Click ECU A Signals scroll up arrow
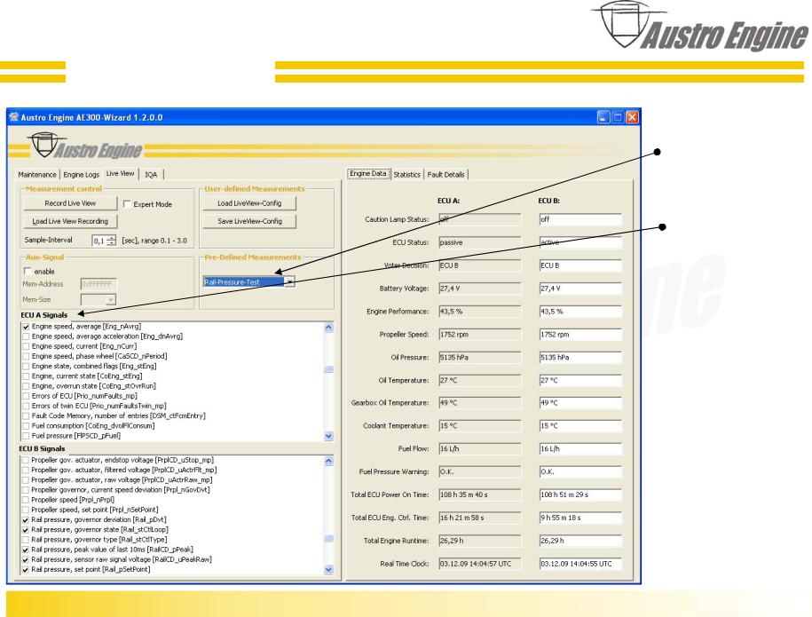The width and height of the screenshot is (812, 617). click(x=329, y=328)
